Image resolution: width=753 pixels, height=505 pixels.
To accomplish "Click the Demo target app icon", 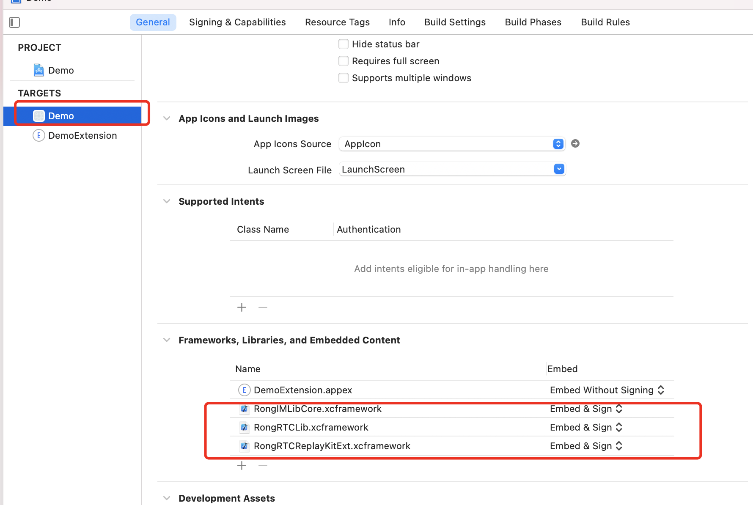I will pyautogui.click(x=39, y=116).
